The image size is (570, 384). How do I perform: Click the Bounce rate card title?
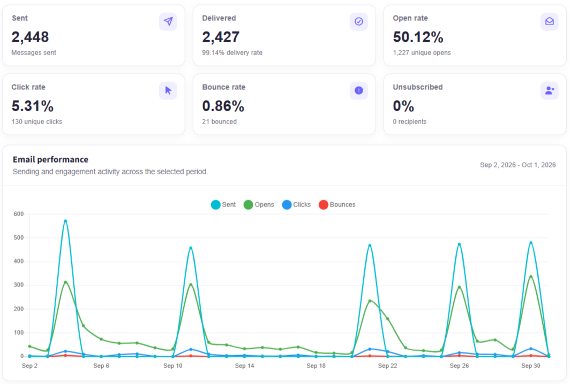[223, 87]
